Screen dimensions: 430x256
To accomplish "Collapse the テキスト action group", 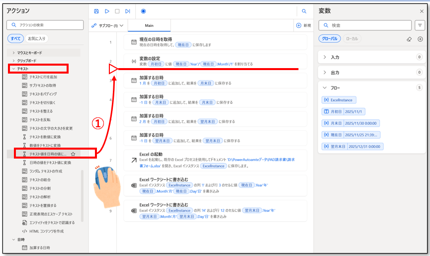I will point(13,69).
